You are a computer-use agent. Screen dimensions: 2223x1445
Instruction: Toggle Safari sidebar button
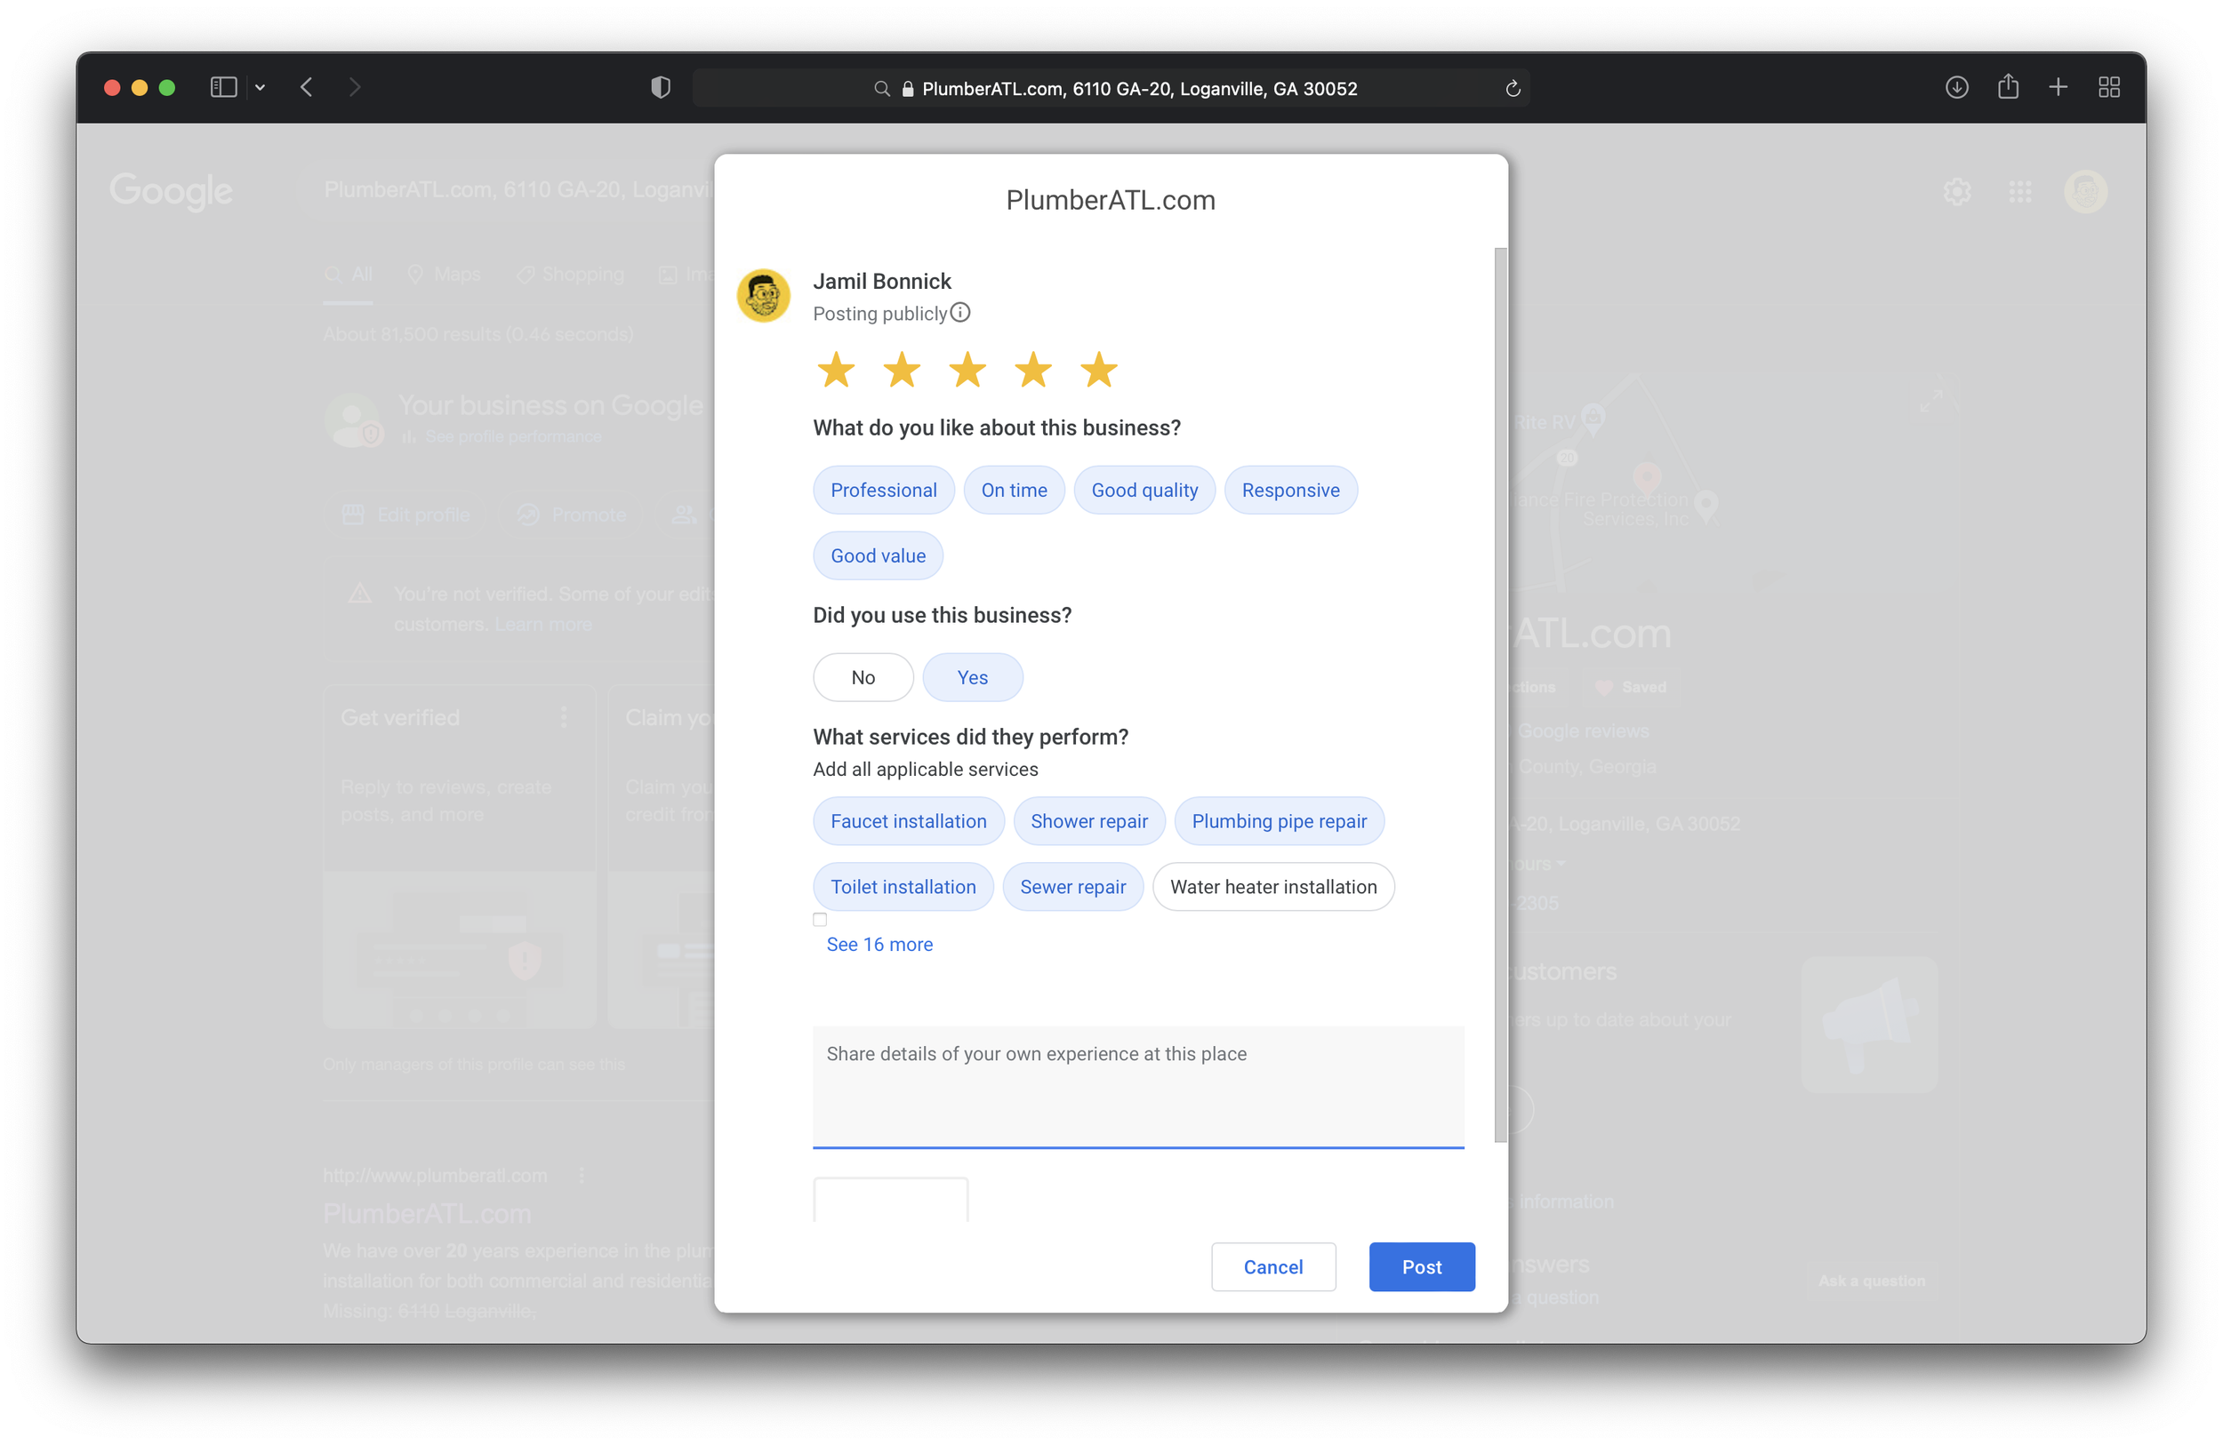(x=223, y=88)
